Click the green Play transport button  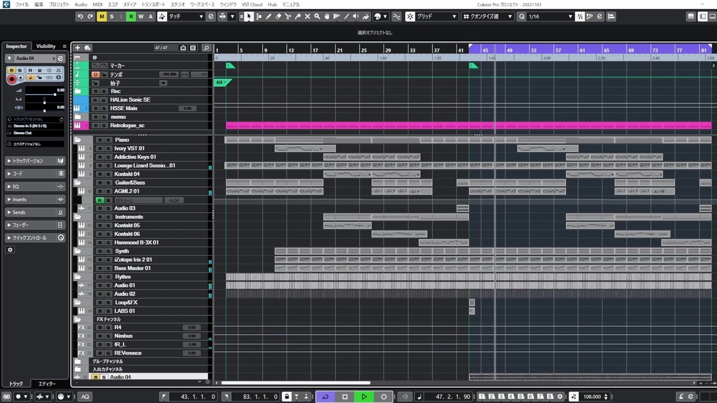(x=364, y=397)
